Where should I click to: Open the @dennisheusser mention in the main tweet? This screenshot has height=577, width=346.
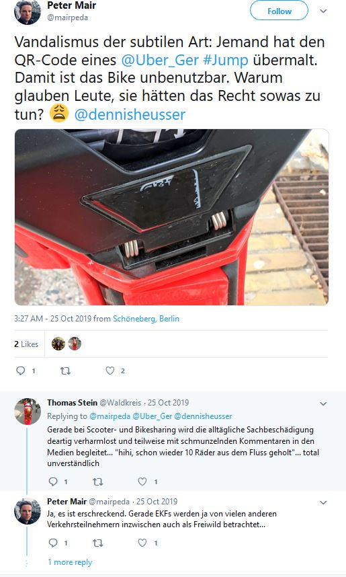[130, 114]
